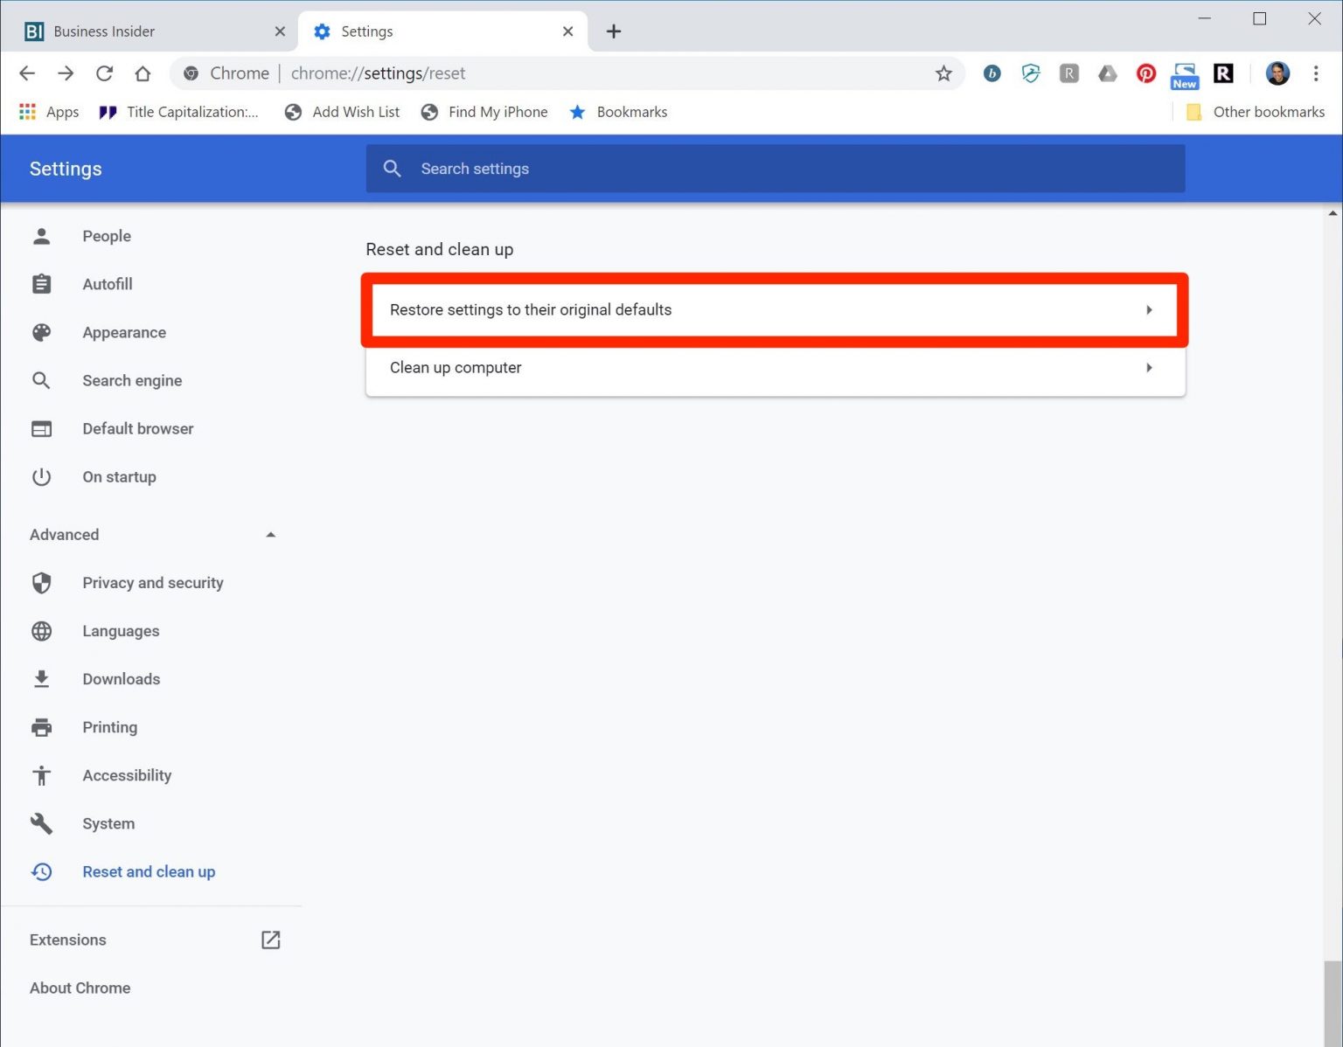Select Appearance in the settings sidebar

coord(124,332)
